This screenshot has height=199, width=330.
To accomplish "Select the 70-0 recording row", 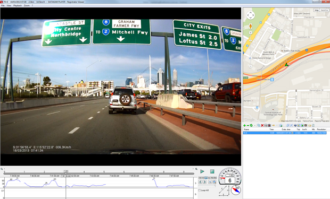I will pos(285,133).
